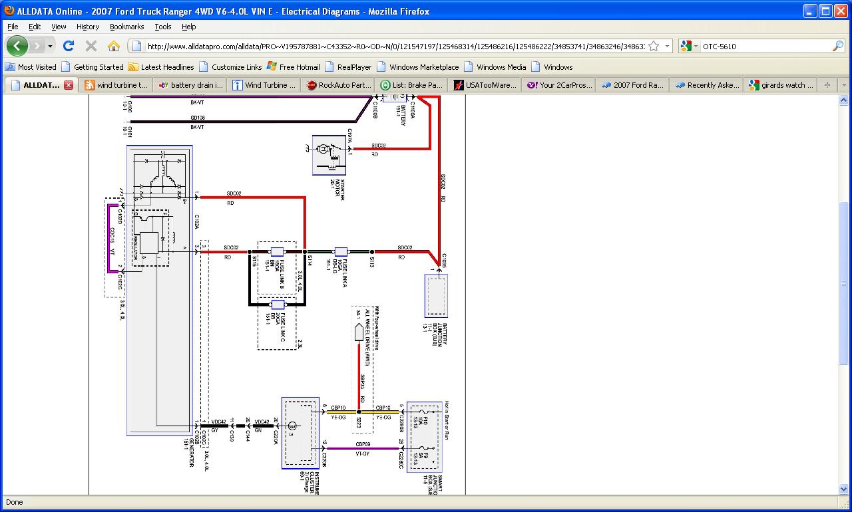Click the Stop loading button

point(91,46)
